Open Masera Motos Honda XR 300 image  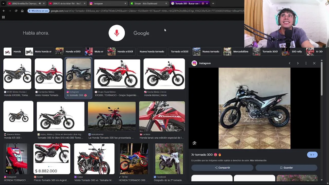pyautogui.click(x=18, y=116)
